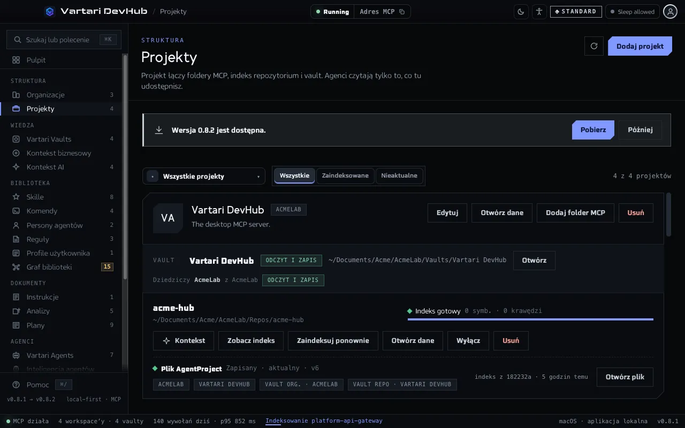685x428 pixels.
Task: Click the STANDARD mode button
Action: tap(576, 12)
